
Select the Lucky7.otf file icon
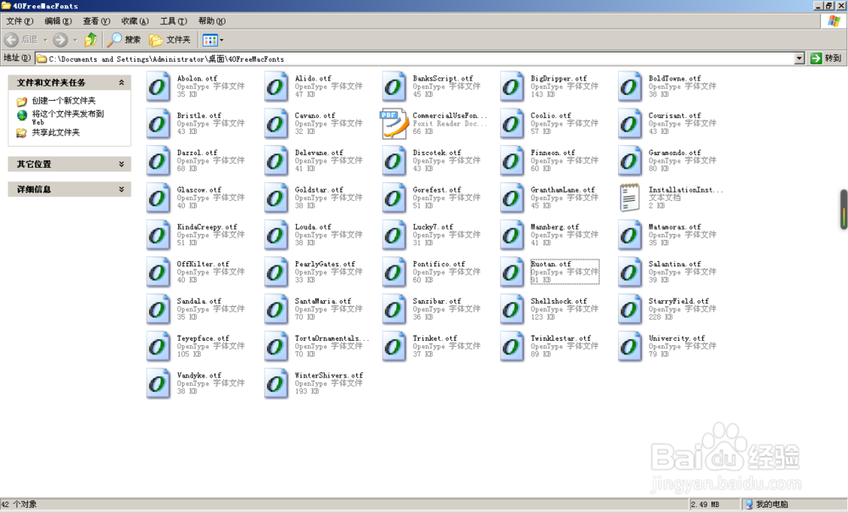[x=393, y=235]
